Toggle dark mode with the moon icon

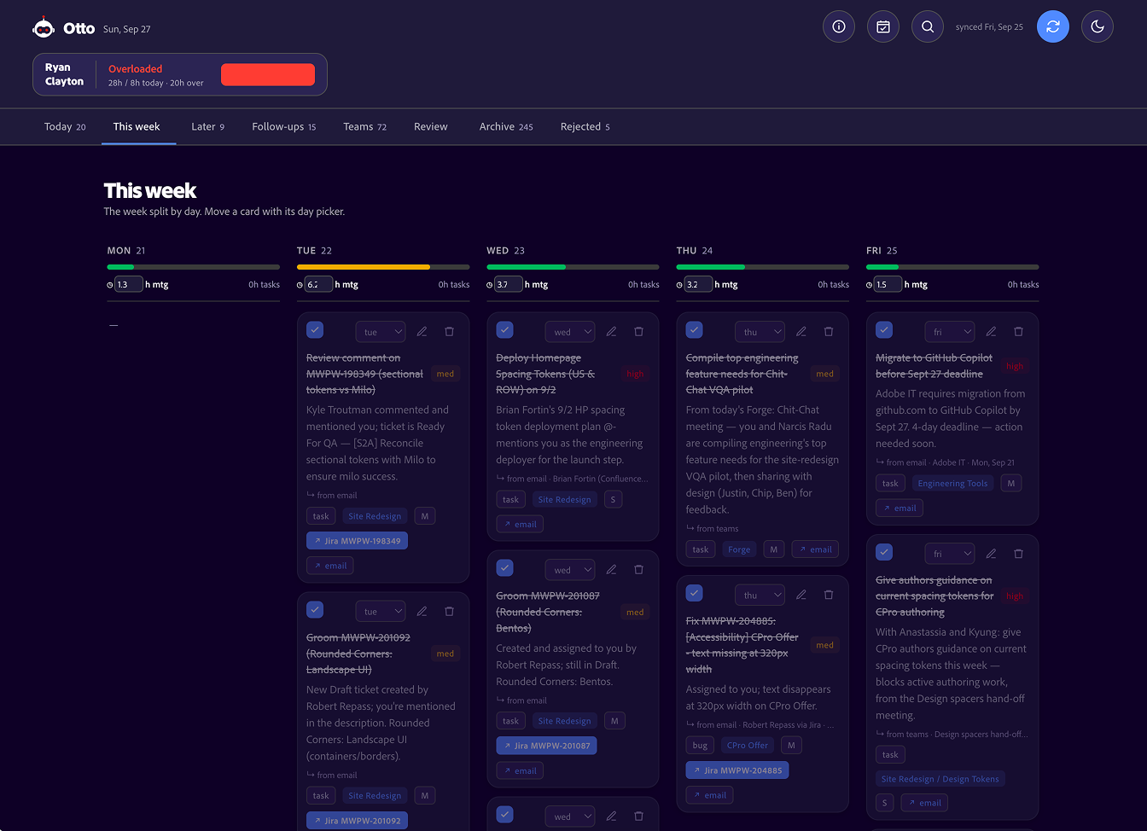tap(1098, 26)
